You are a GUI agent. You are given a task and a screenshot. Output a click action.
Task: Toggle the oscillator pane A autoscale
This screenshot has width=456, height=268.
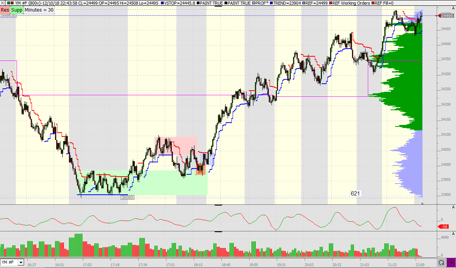(453, 207)
